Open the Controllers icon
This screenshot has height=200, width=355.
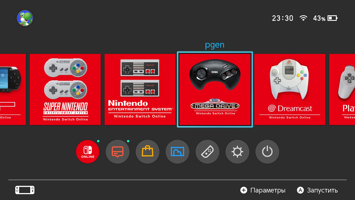click(x=207, y=152)
